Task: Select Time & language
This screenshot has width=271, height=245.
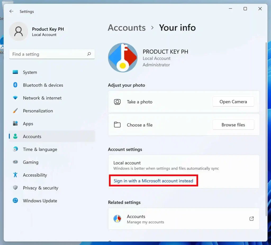Action: pyautogui.click(x=52, y=149)
